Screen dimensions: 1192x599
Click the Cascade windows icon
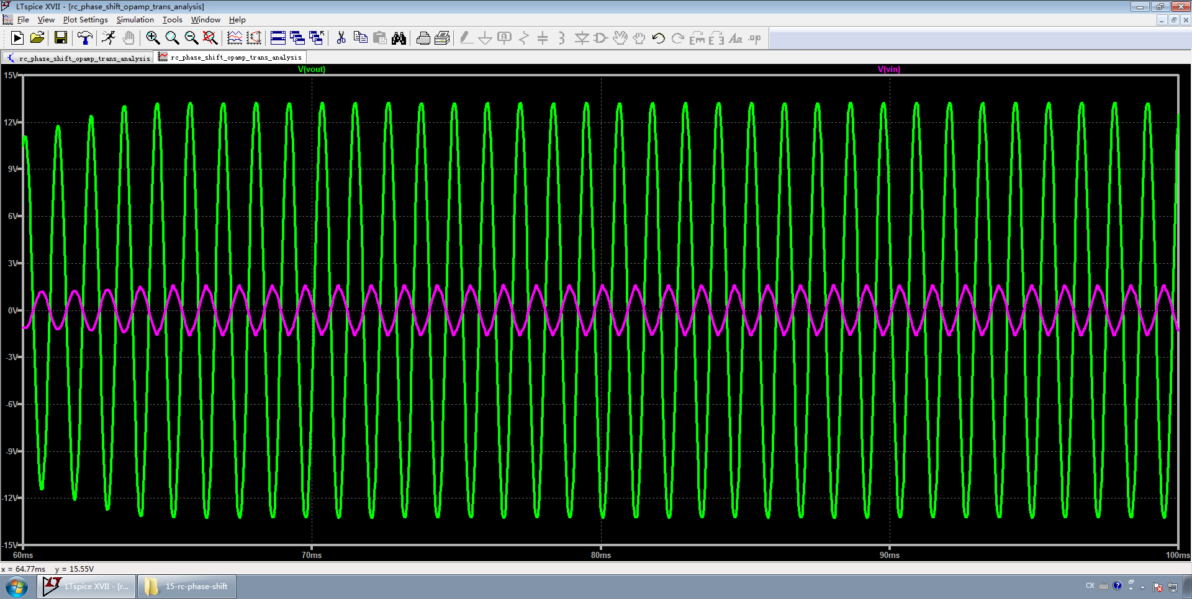pyautogui.click(x=297, y=38)
